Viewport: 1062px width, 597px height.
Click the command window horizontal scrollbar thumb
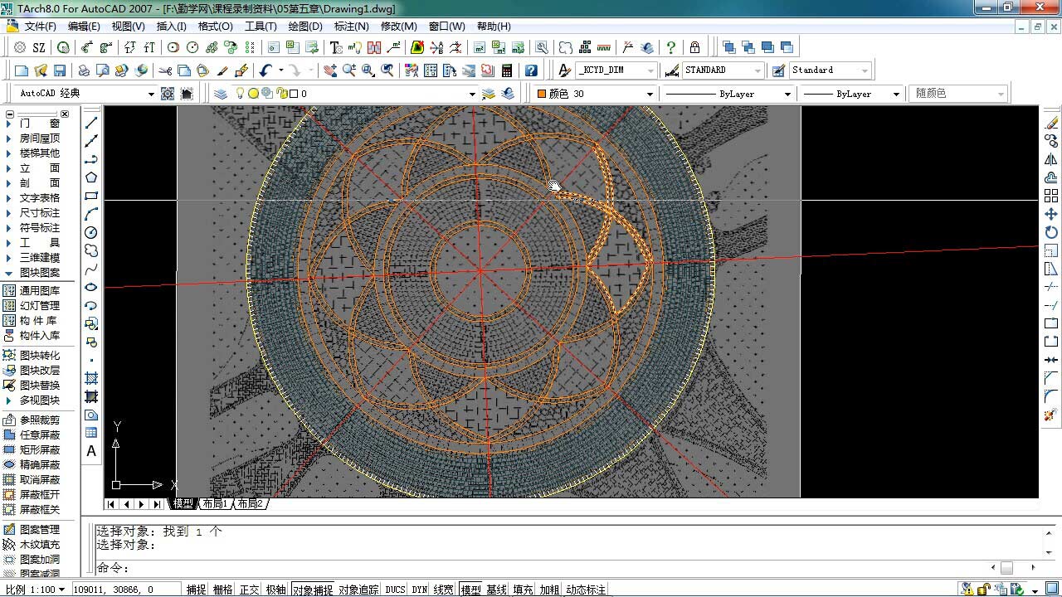click(1006, 568)
